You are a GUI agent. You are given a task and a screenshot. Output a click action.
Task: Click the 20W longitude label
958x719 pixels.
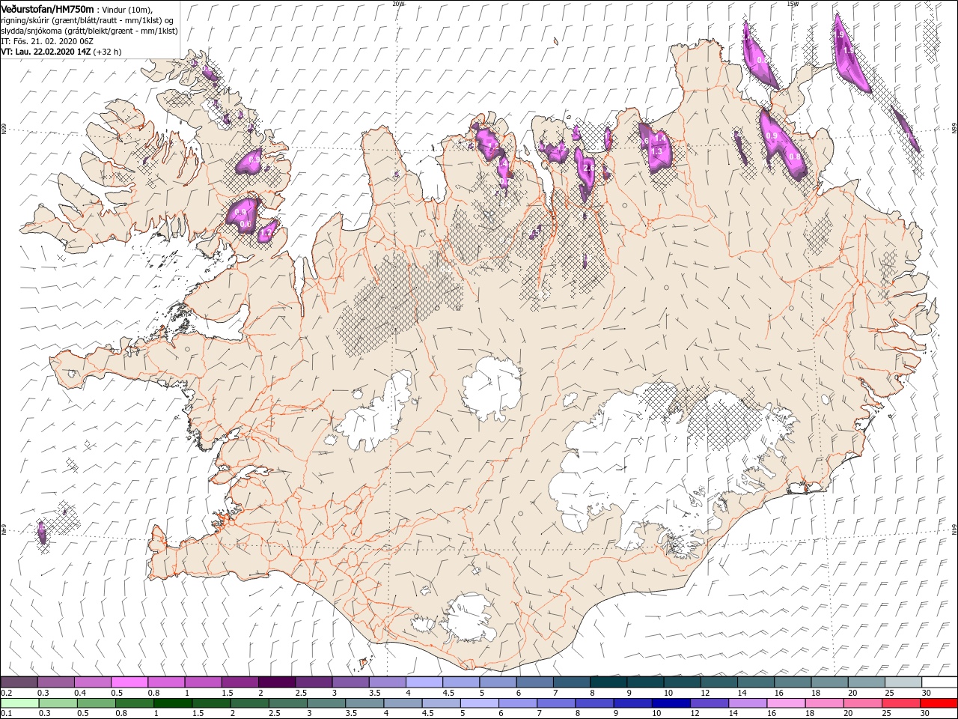pyautogui.click(x=398, y=4)
